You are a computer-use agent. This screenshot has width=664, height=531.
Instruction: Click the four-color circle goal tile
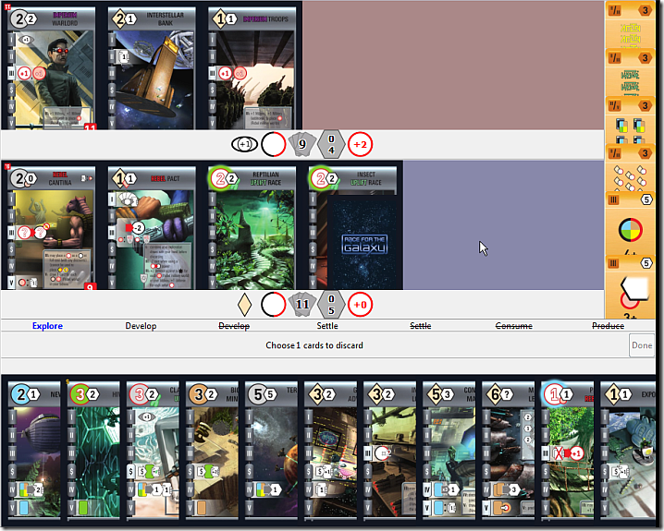click(630, 223)
